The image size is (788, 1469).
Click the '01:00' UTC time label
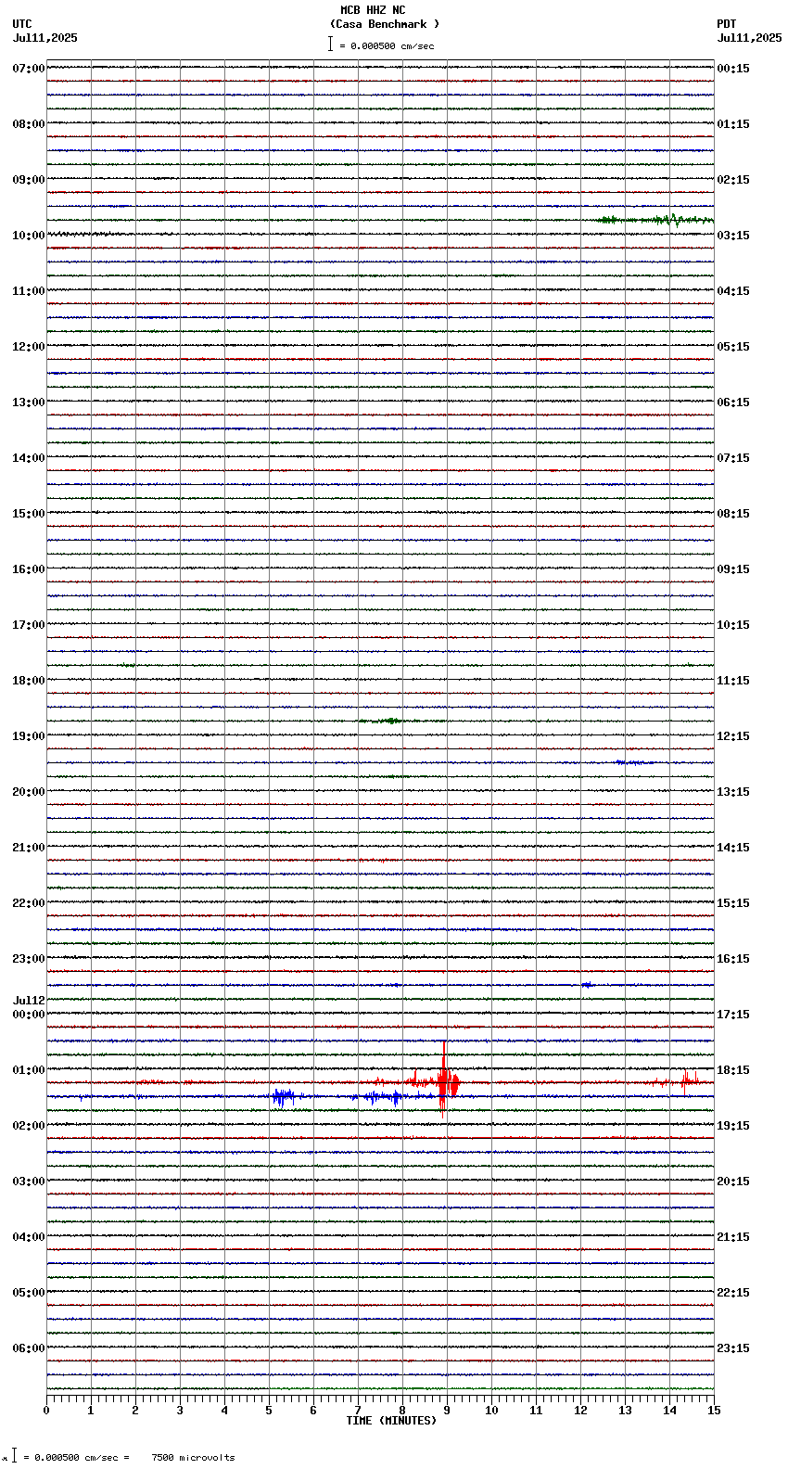[x=29, y=1070]
